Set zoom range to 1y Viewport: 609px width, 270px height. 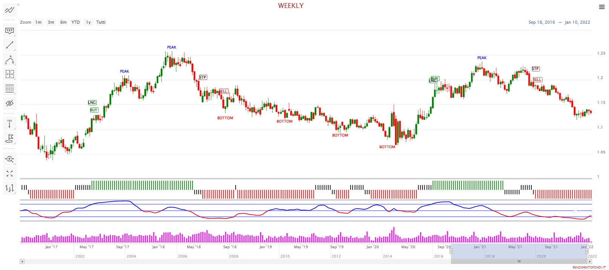[x=88, y=22]
